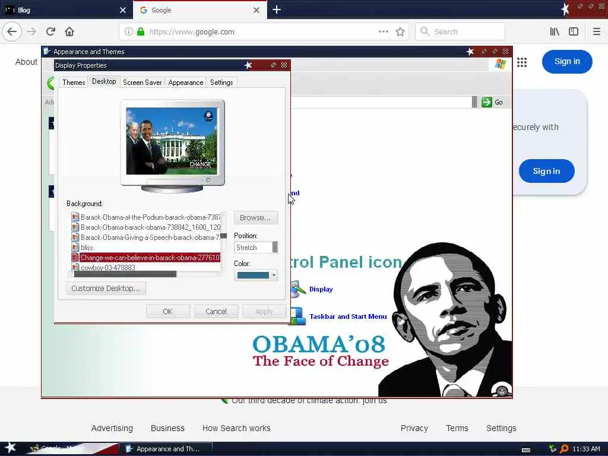Click the About link on Google page
This screenshot has height=456, width=608.
coord(26,62)
